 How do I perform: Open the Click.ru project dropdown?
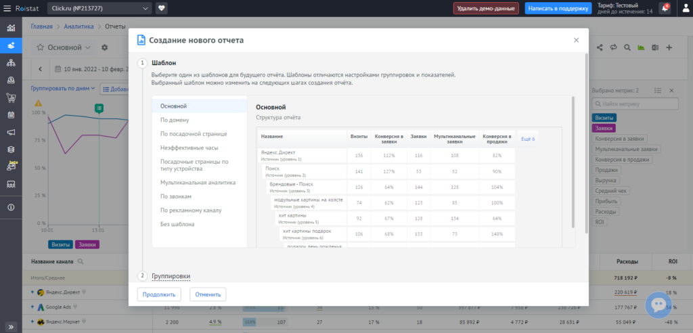tap(100, 8)
